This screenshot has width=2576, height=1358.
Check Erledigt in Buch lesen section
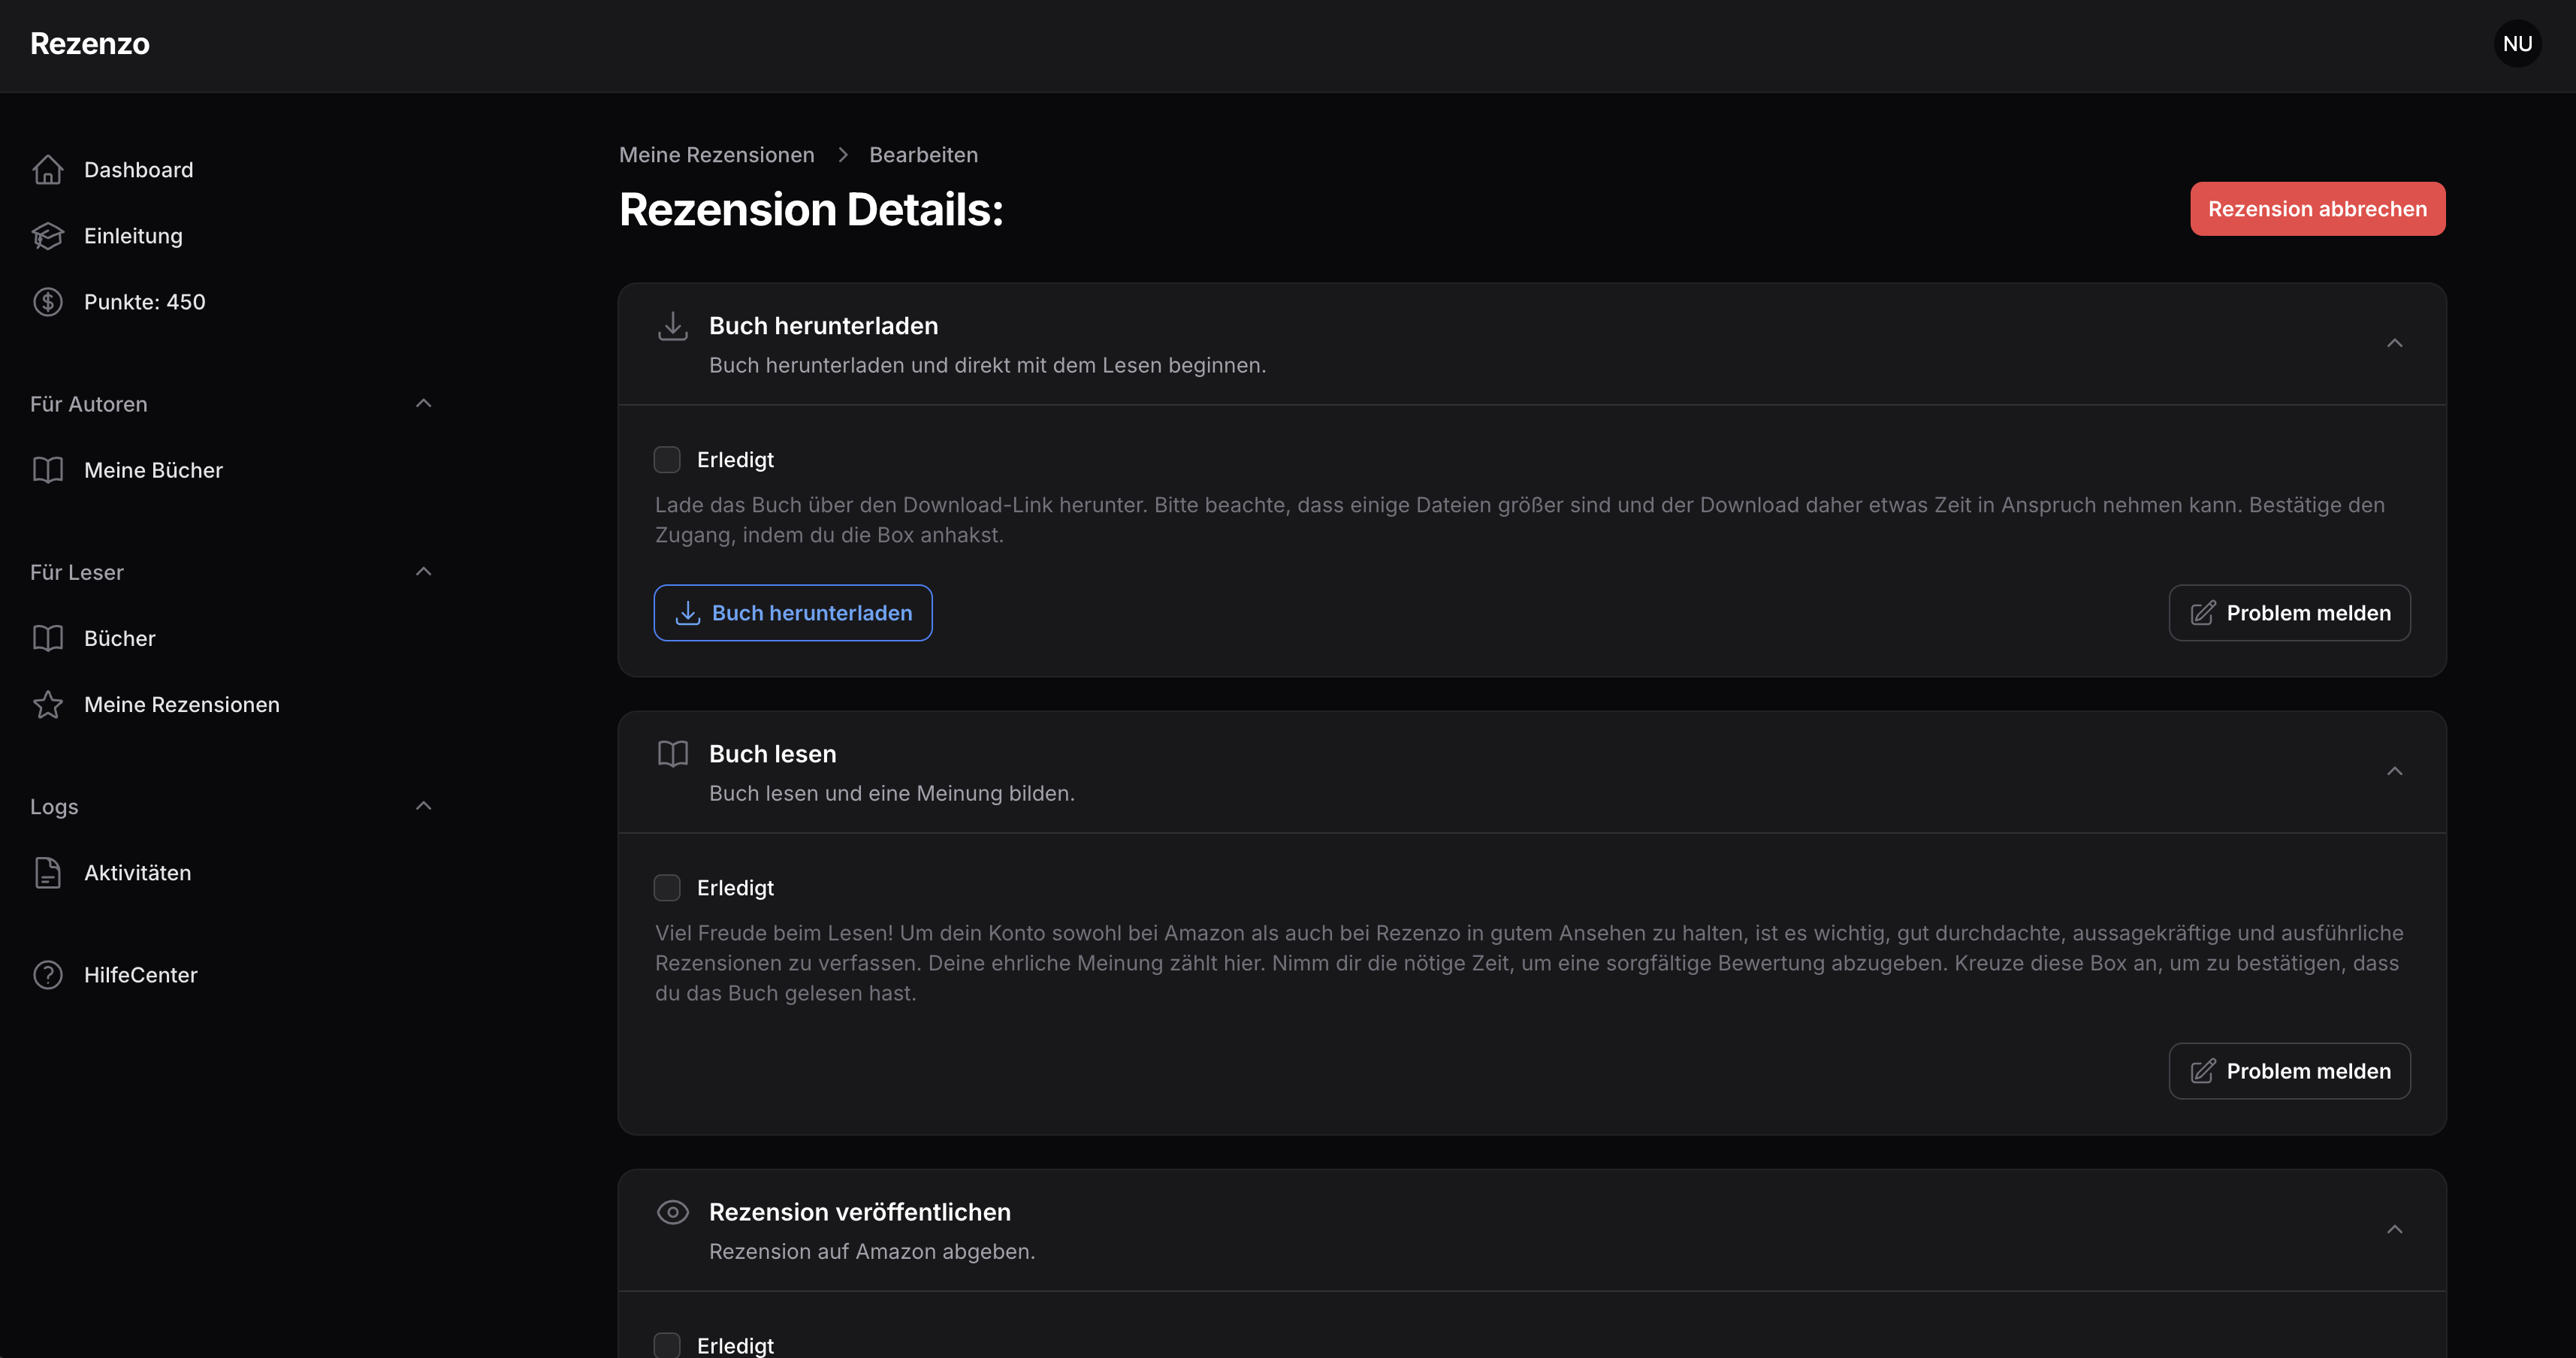(667, 888)
